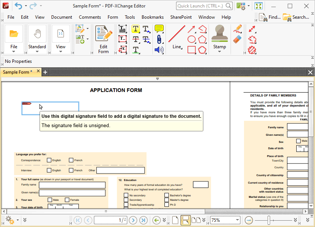315x227 pixels.
Task: Click the vertical scrollbar down arrow
Action: [311, 206]
